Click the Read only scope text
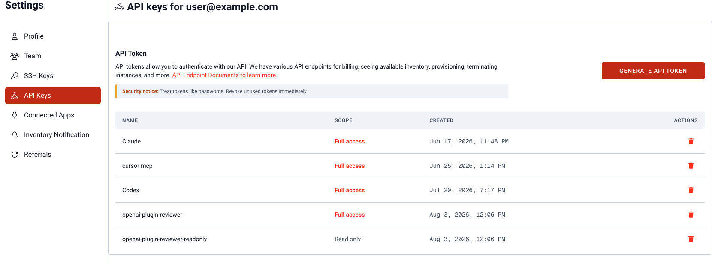Image resolution: width=712 pixels, height=263 pixels. 348,239
